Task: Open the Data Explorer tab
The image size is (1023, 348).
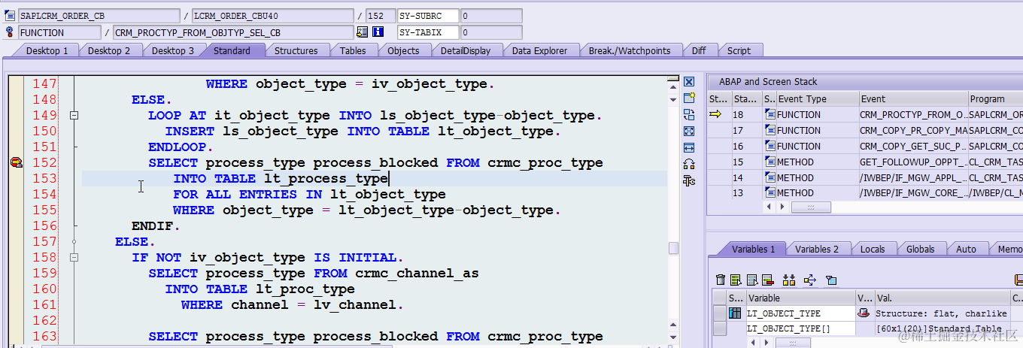Action: (x=540, y=50)
